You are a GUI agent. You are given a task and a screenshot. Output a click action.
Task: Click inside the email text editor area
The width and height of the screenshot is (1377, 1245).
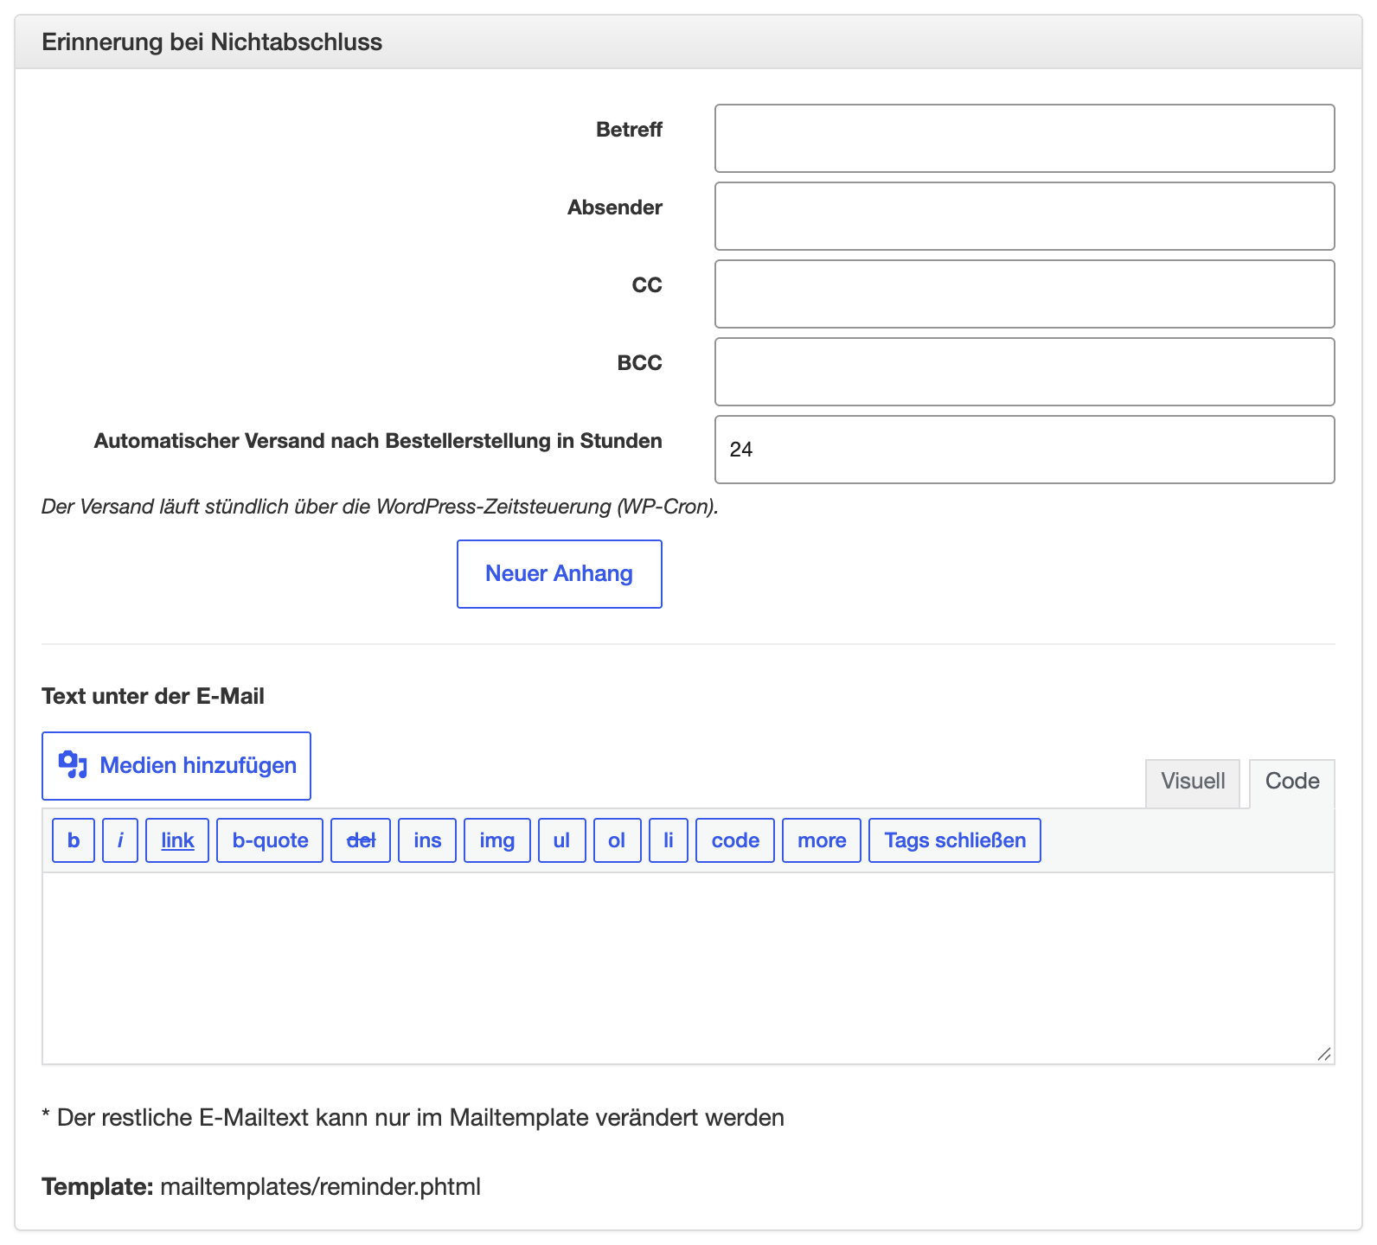tap(688, 968)
